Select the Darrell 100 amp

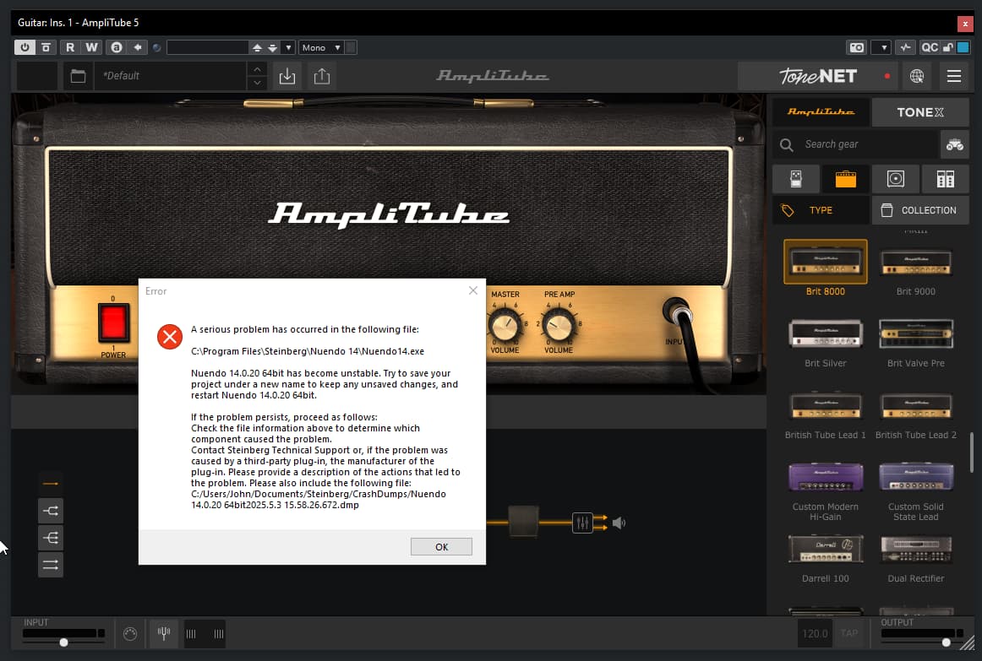tap(826, 558)
